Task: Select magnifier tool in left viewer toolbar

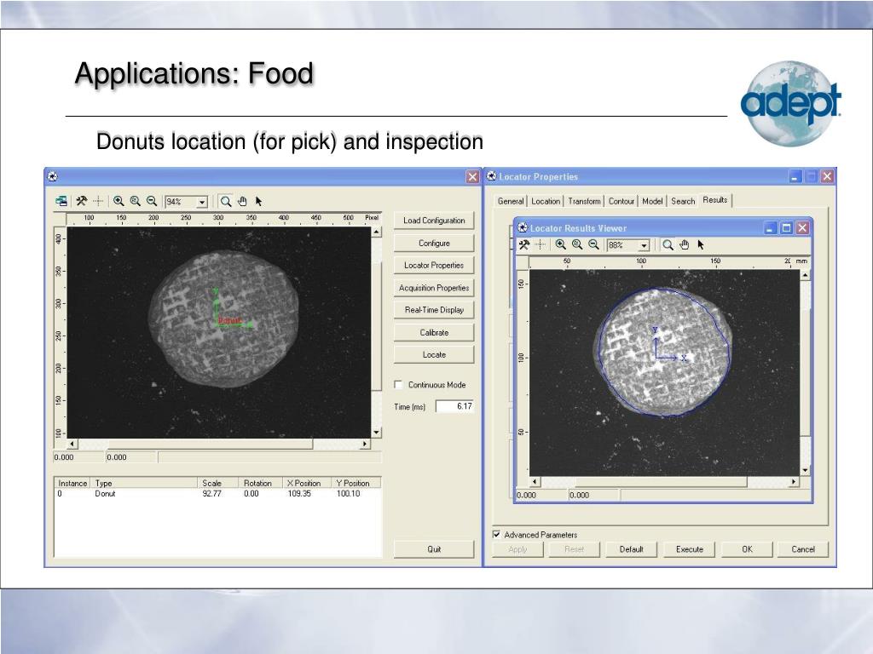Action: pyautogui.click(x=225, y=201)
